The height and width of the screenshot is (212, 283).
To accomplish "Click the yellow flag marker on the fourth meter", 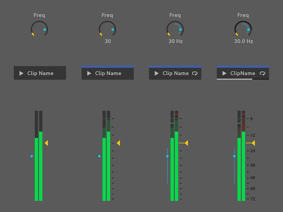I will pos(253,143).
